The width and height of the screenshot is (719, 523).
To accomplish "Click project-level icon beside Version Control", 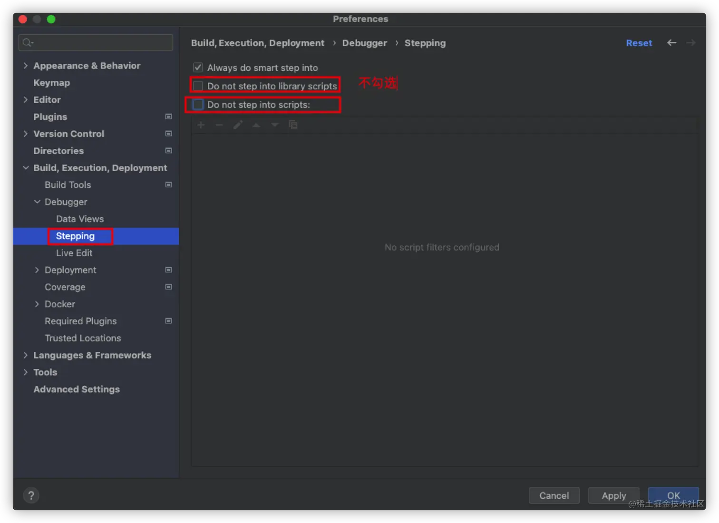I will 168,134.
